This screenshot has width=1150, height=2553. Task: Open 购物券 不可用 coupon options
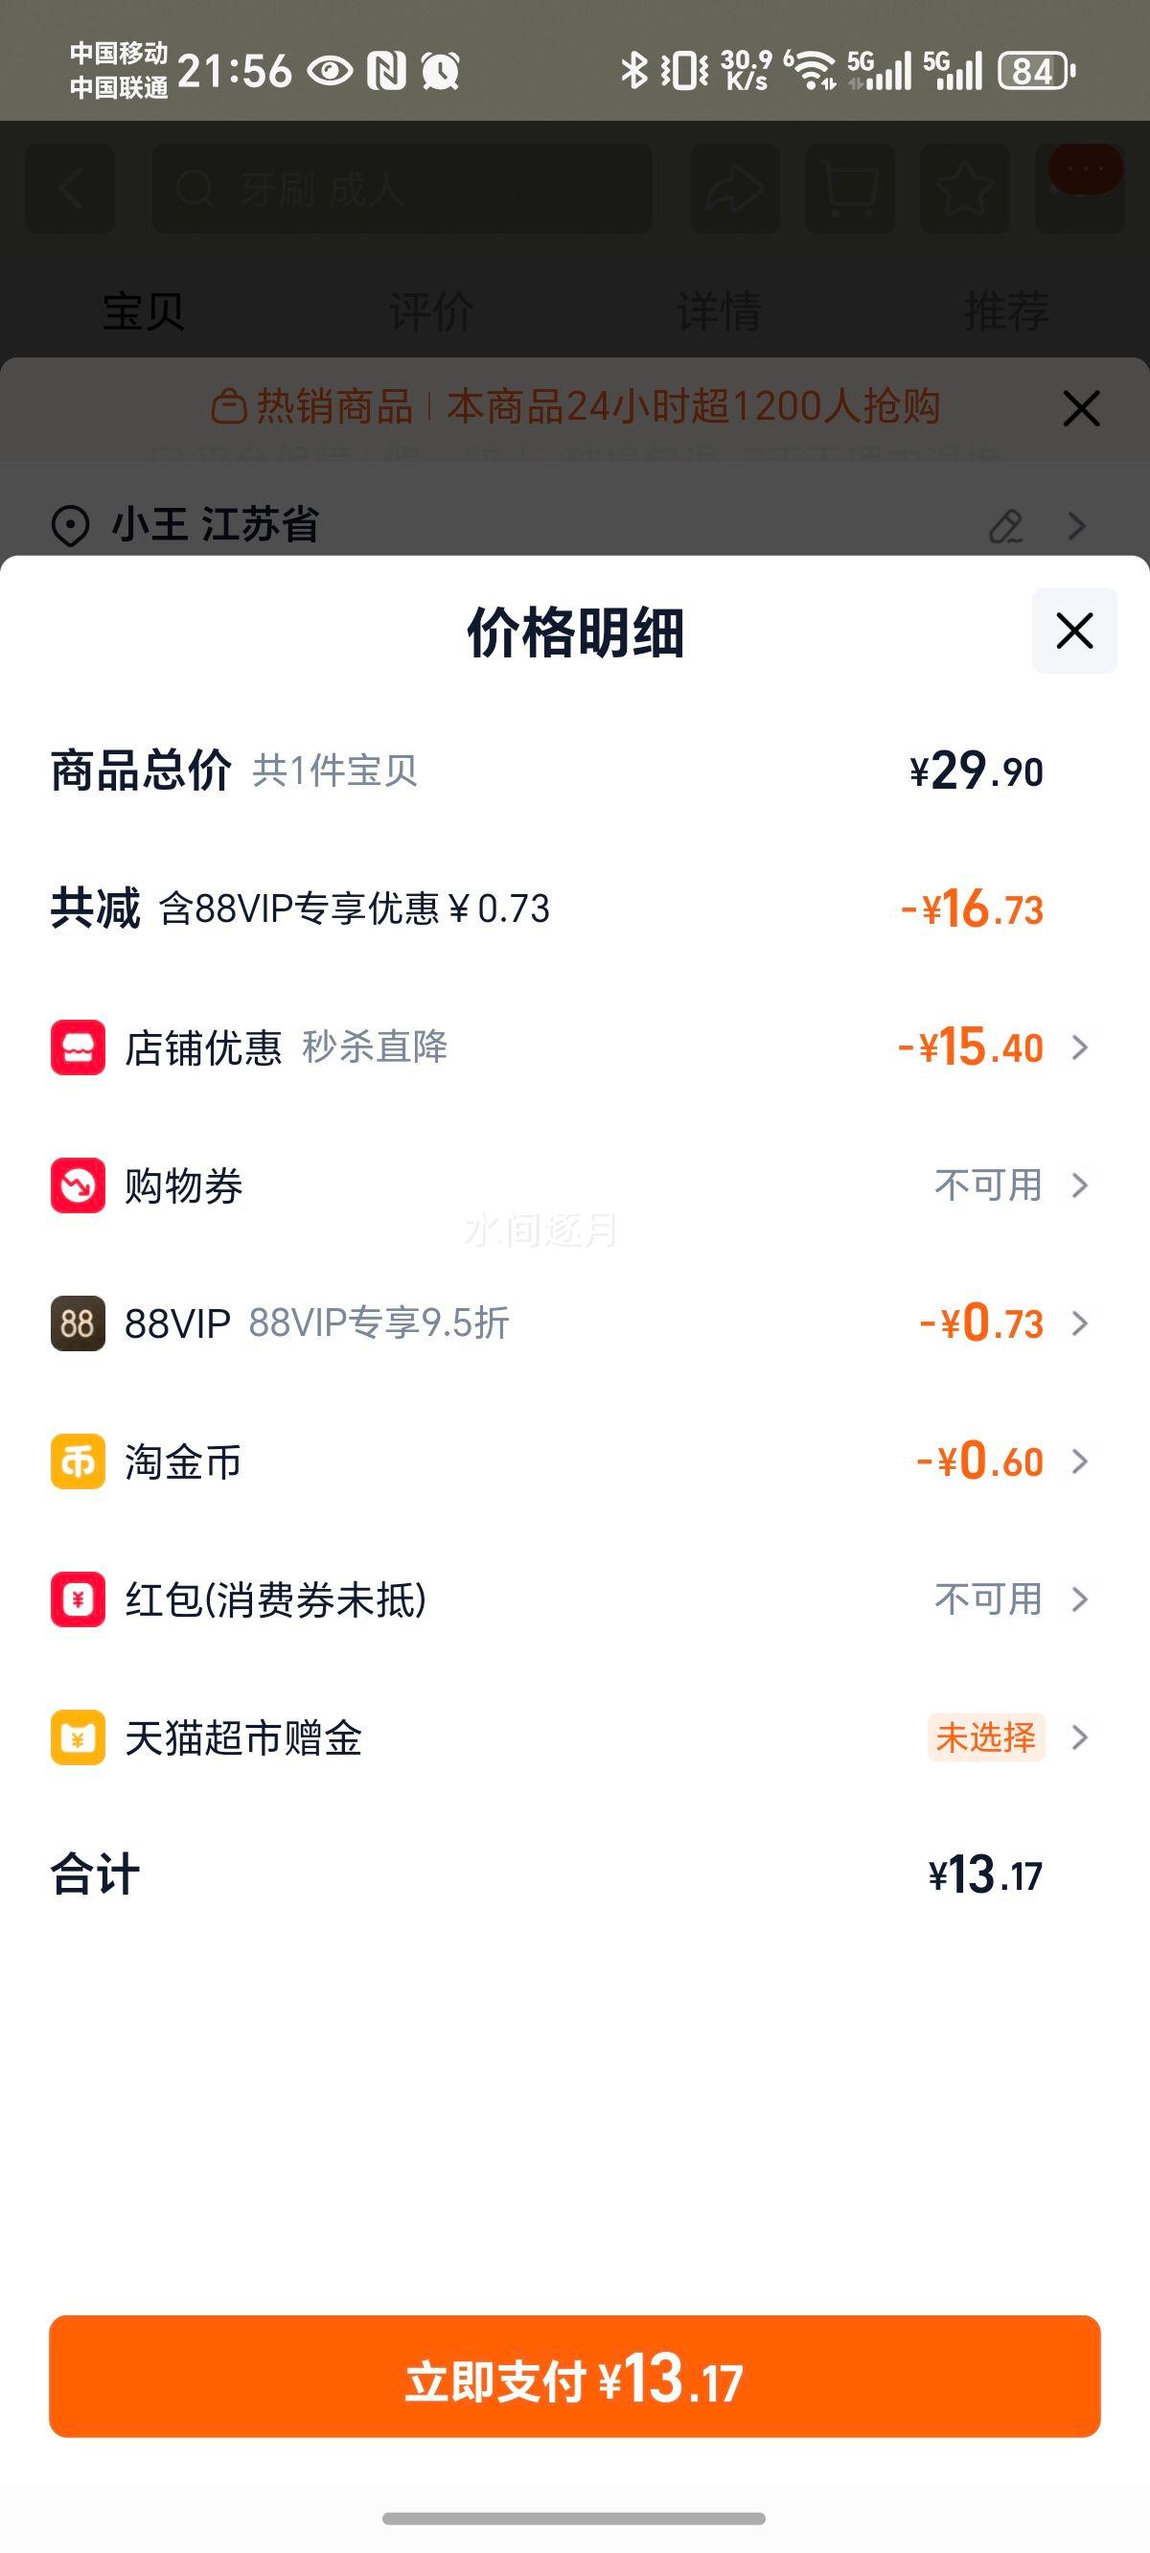click(1009, 1185)
